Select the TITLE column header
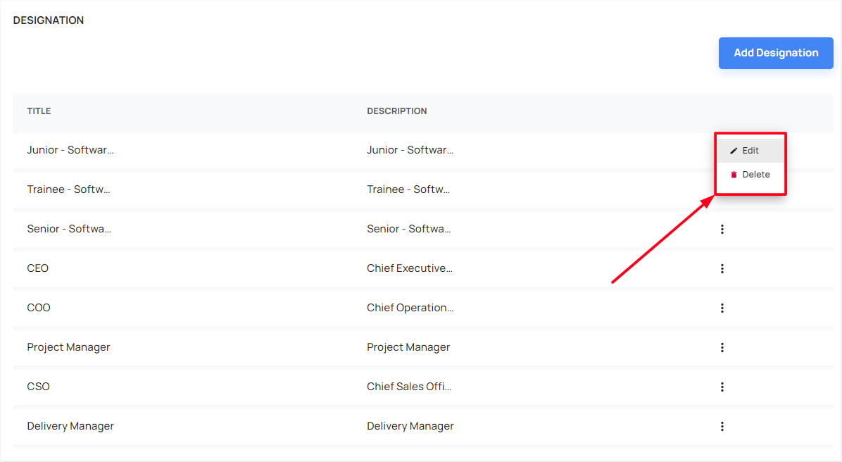 click(39, 111)
